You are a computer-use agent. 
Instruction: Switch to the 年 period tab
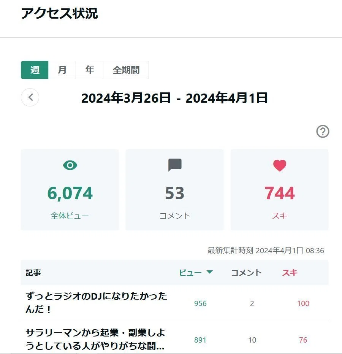(x=90, y=70)
